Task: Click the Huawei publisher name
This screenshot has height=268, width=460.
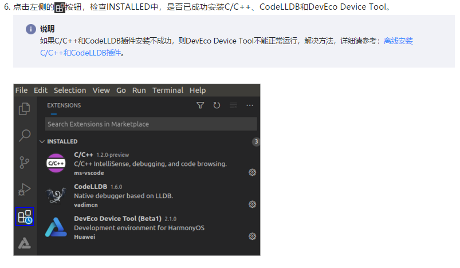Action: [84, 237]
